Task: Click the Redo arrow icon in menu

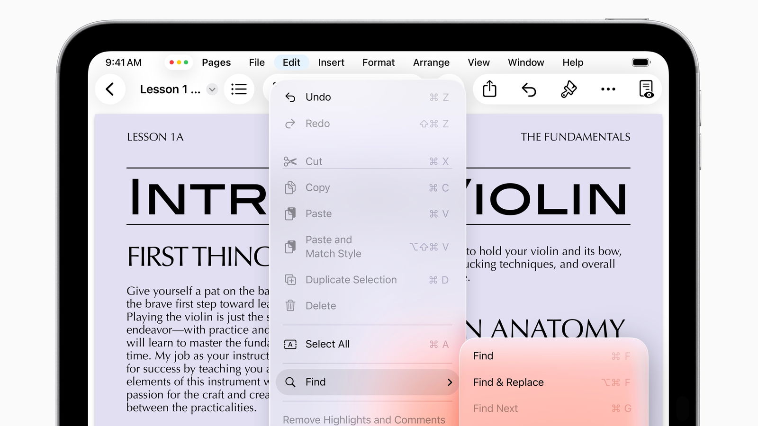Action: point(290,124)
